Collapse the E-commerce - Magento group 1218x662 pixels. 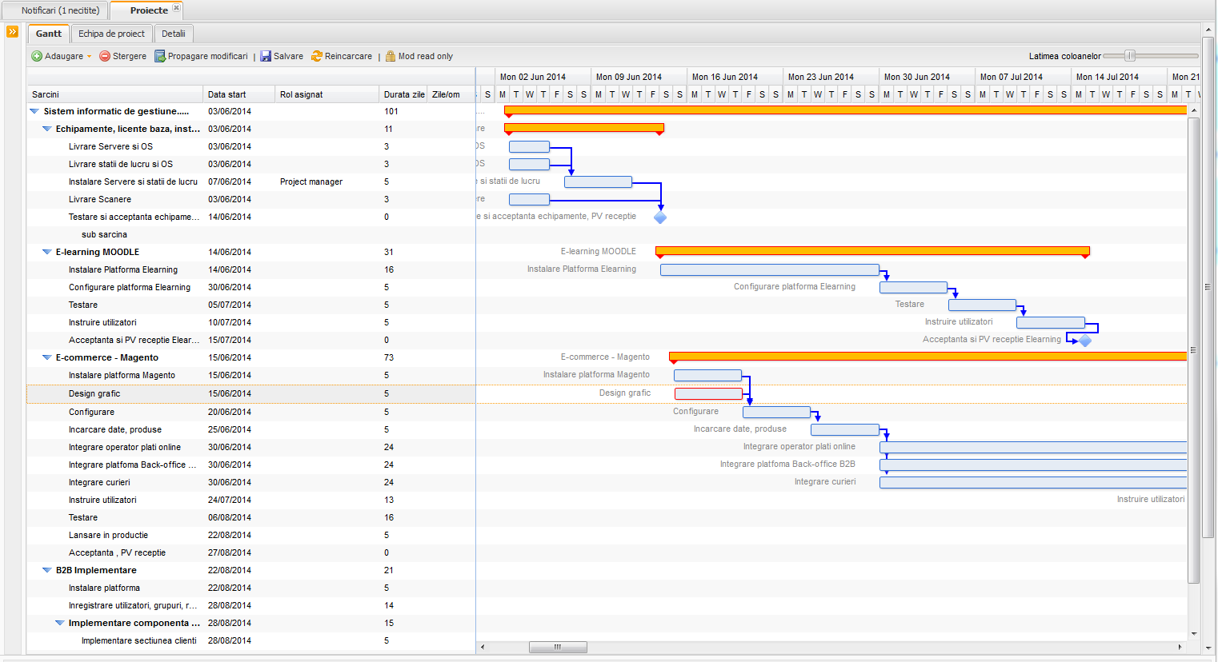[x=47, y=357]
